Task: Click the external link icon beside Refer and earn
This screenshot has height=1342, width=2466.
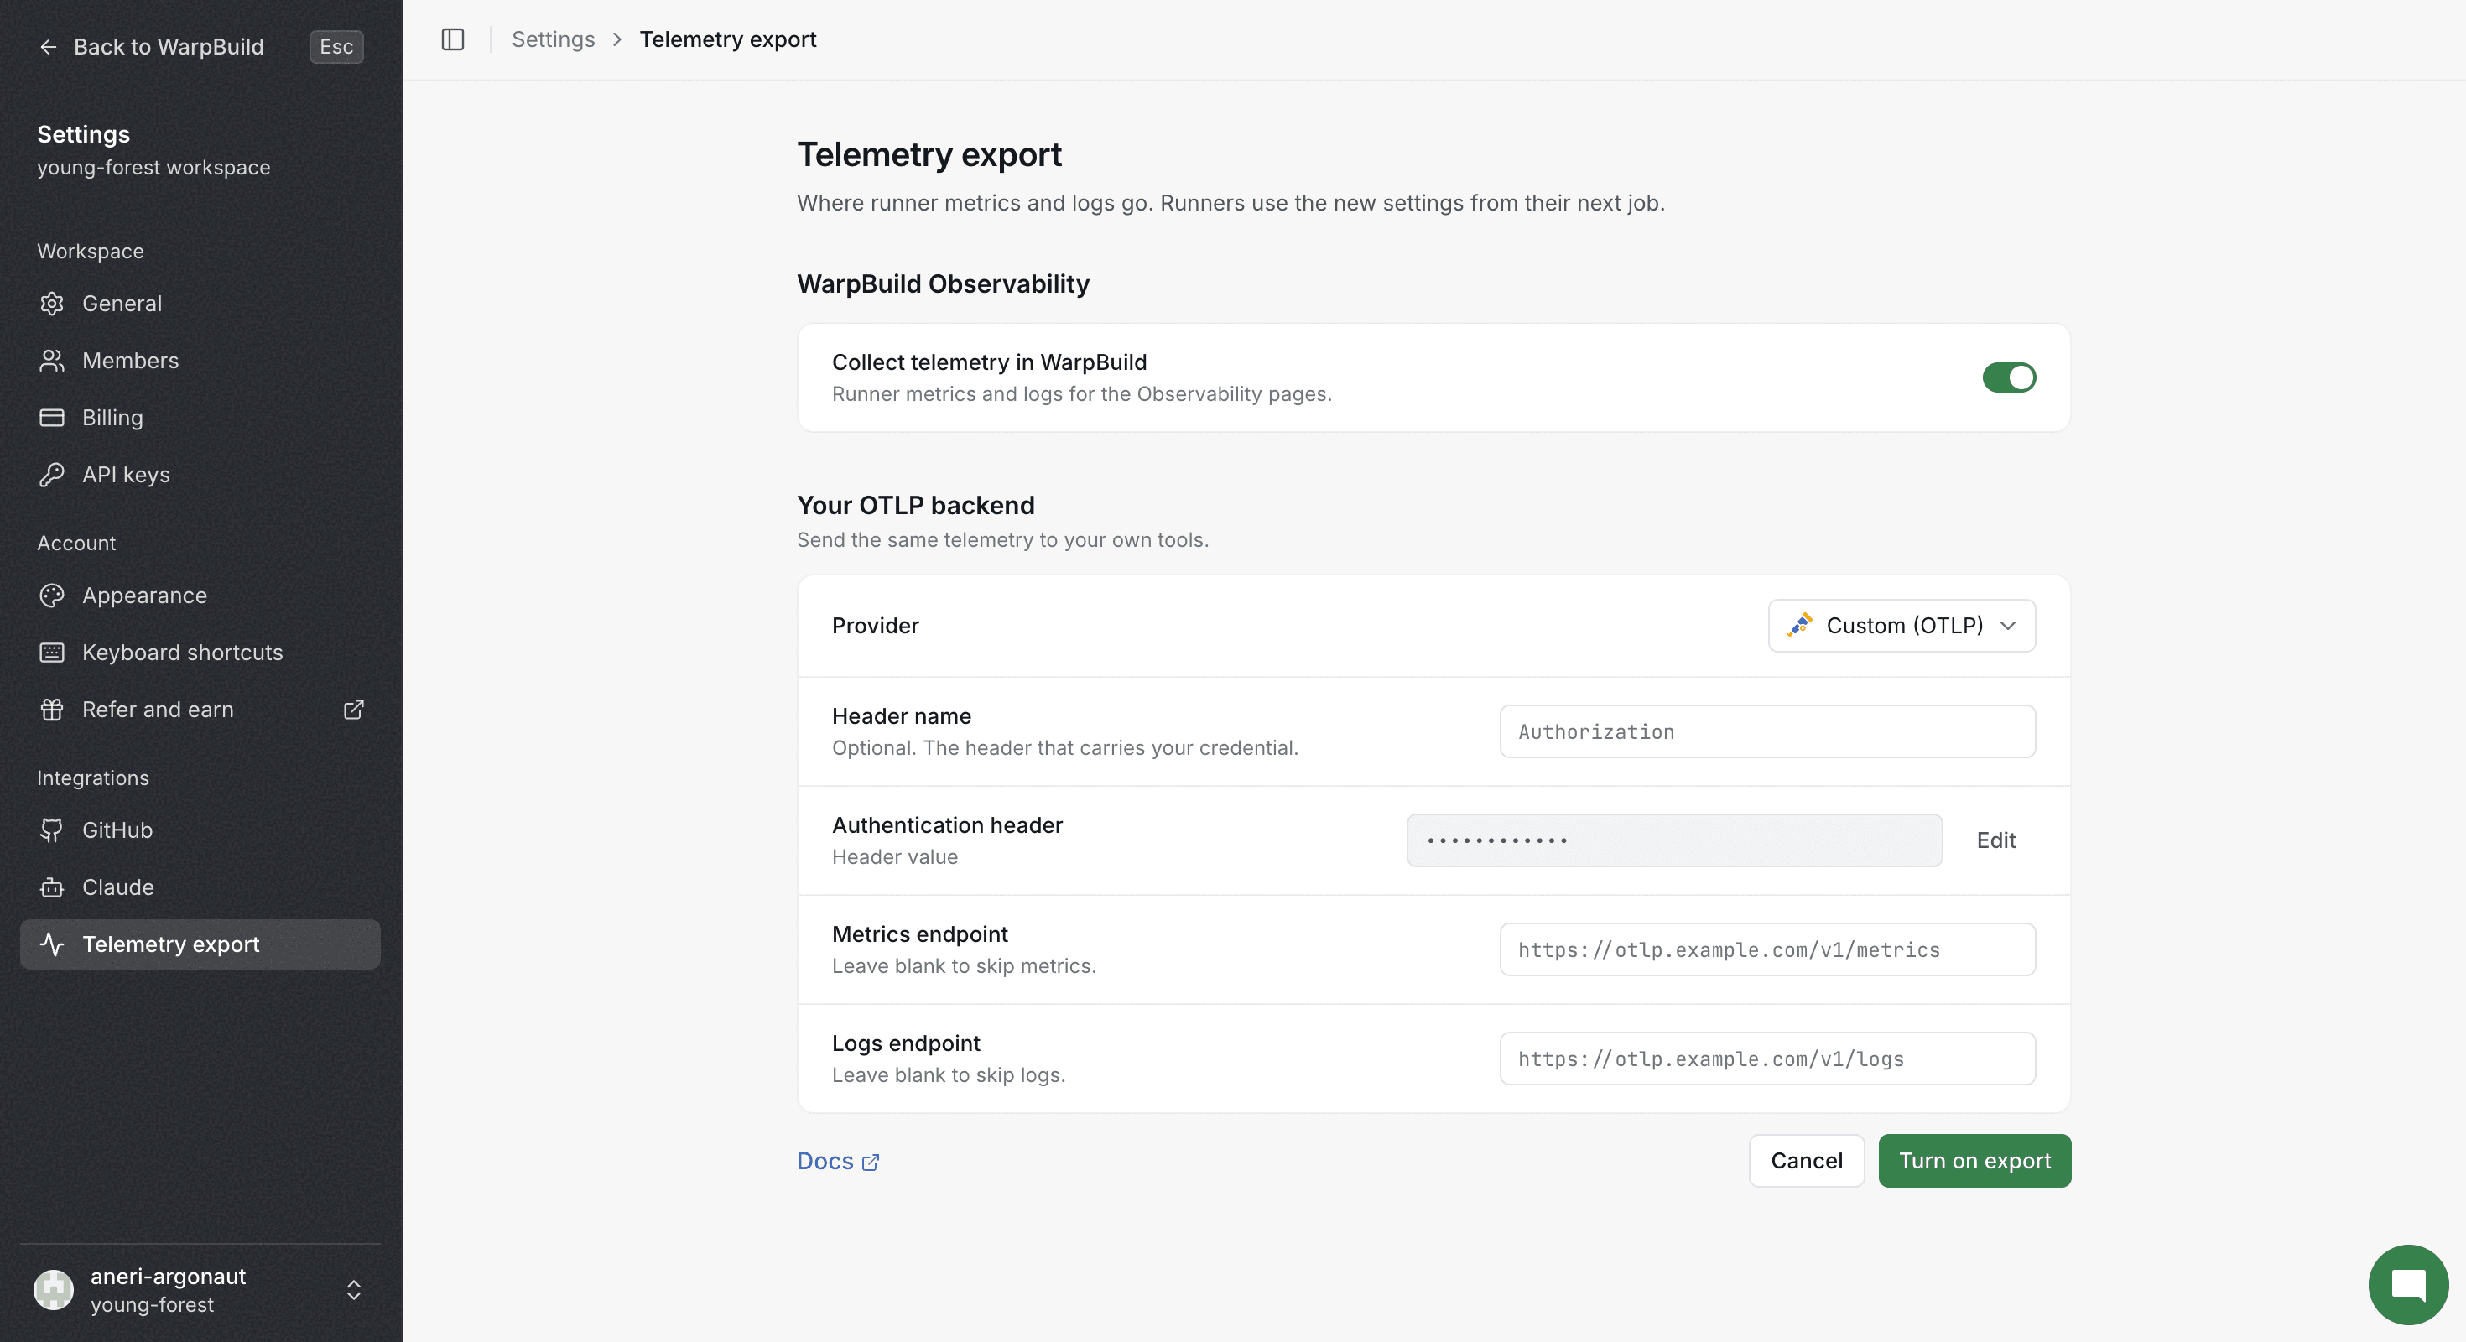Action: pyautogui.click(x=353, y=710)
